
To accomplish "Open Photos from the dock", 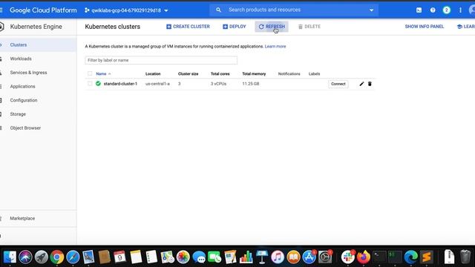I will click(183, 257).
